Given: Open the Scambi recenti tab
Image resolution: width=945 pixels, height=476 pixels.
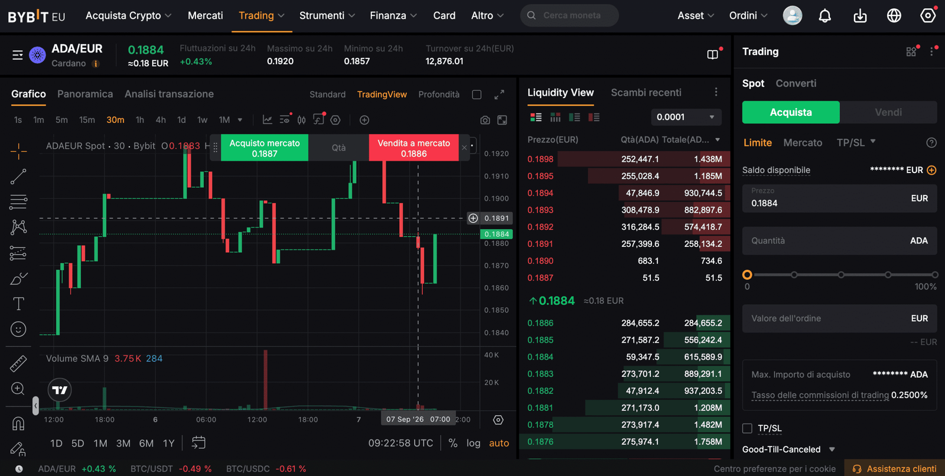Looking at the screenshot, I should click(x=646, y=93).
